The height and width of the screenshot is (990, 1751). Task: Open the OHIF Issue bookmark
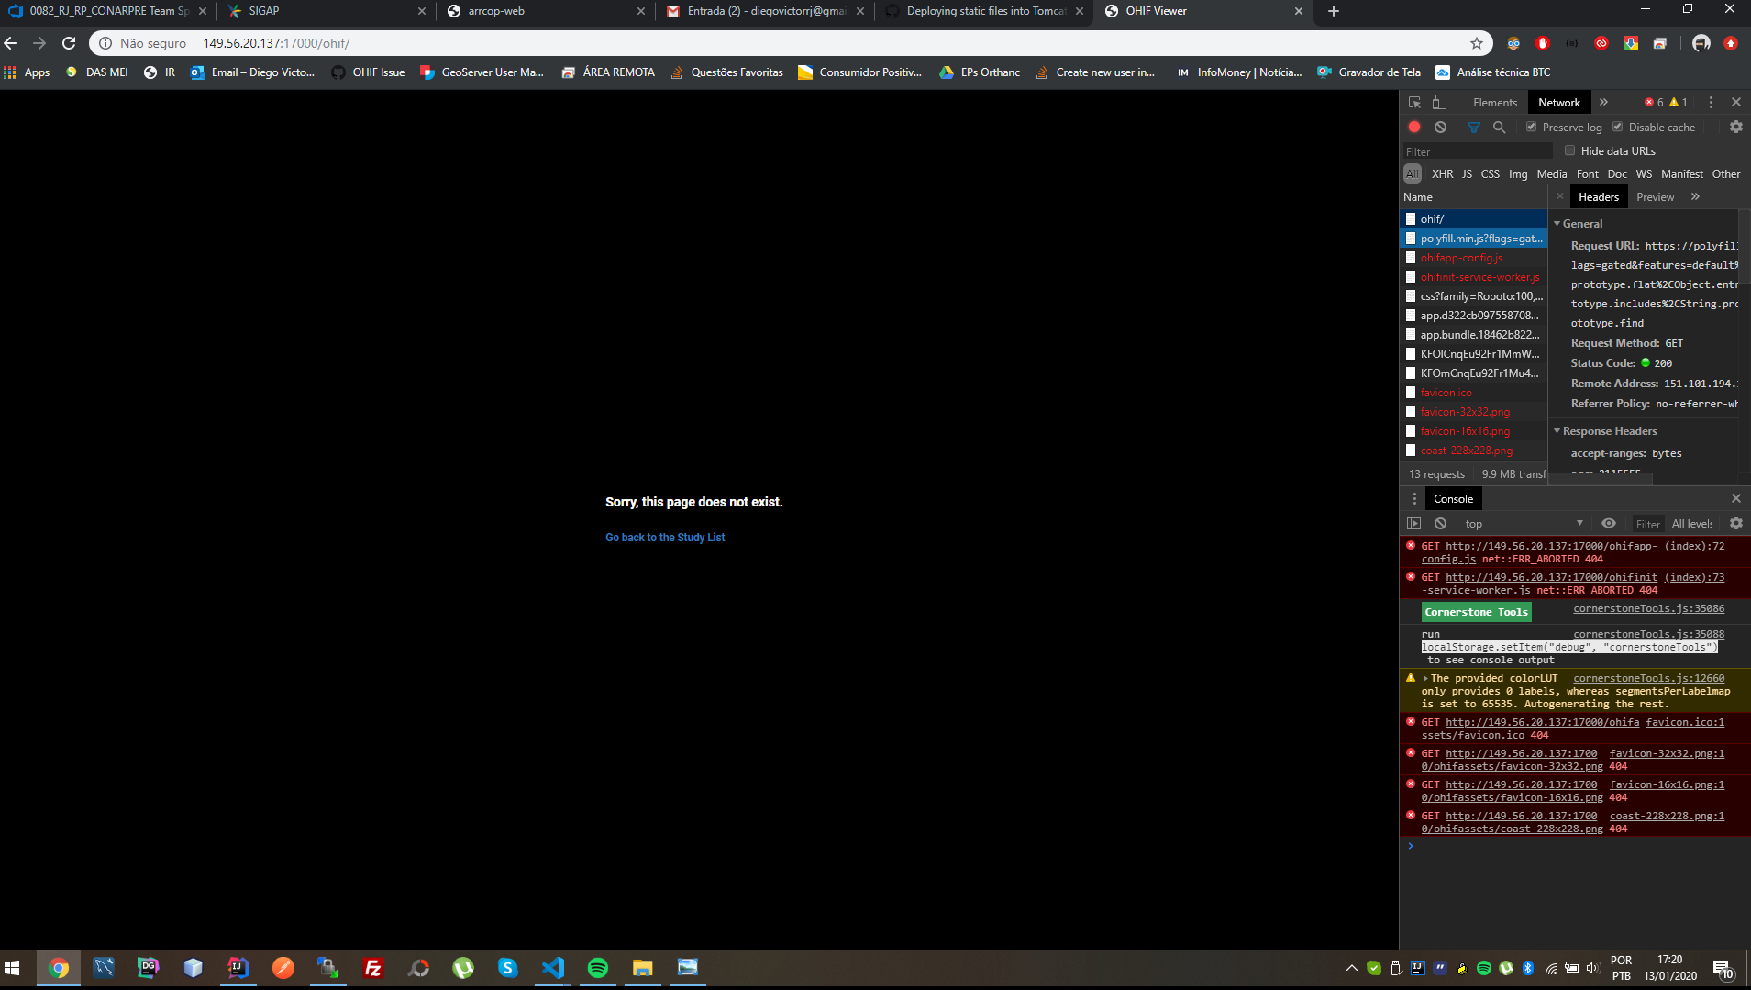pyautogui.click(x=368, y=72)
